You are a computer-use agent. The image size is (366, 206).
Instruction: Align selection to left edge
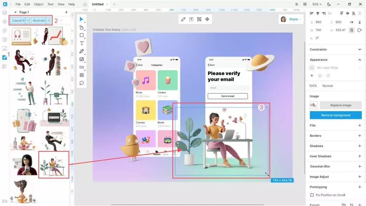tap(312, 13)
